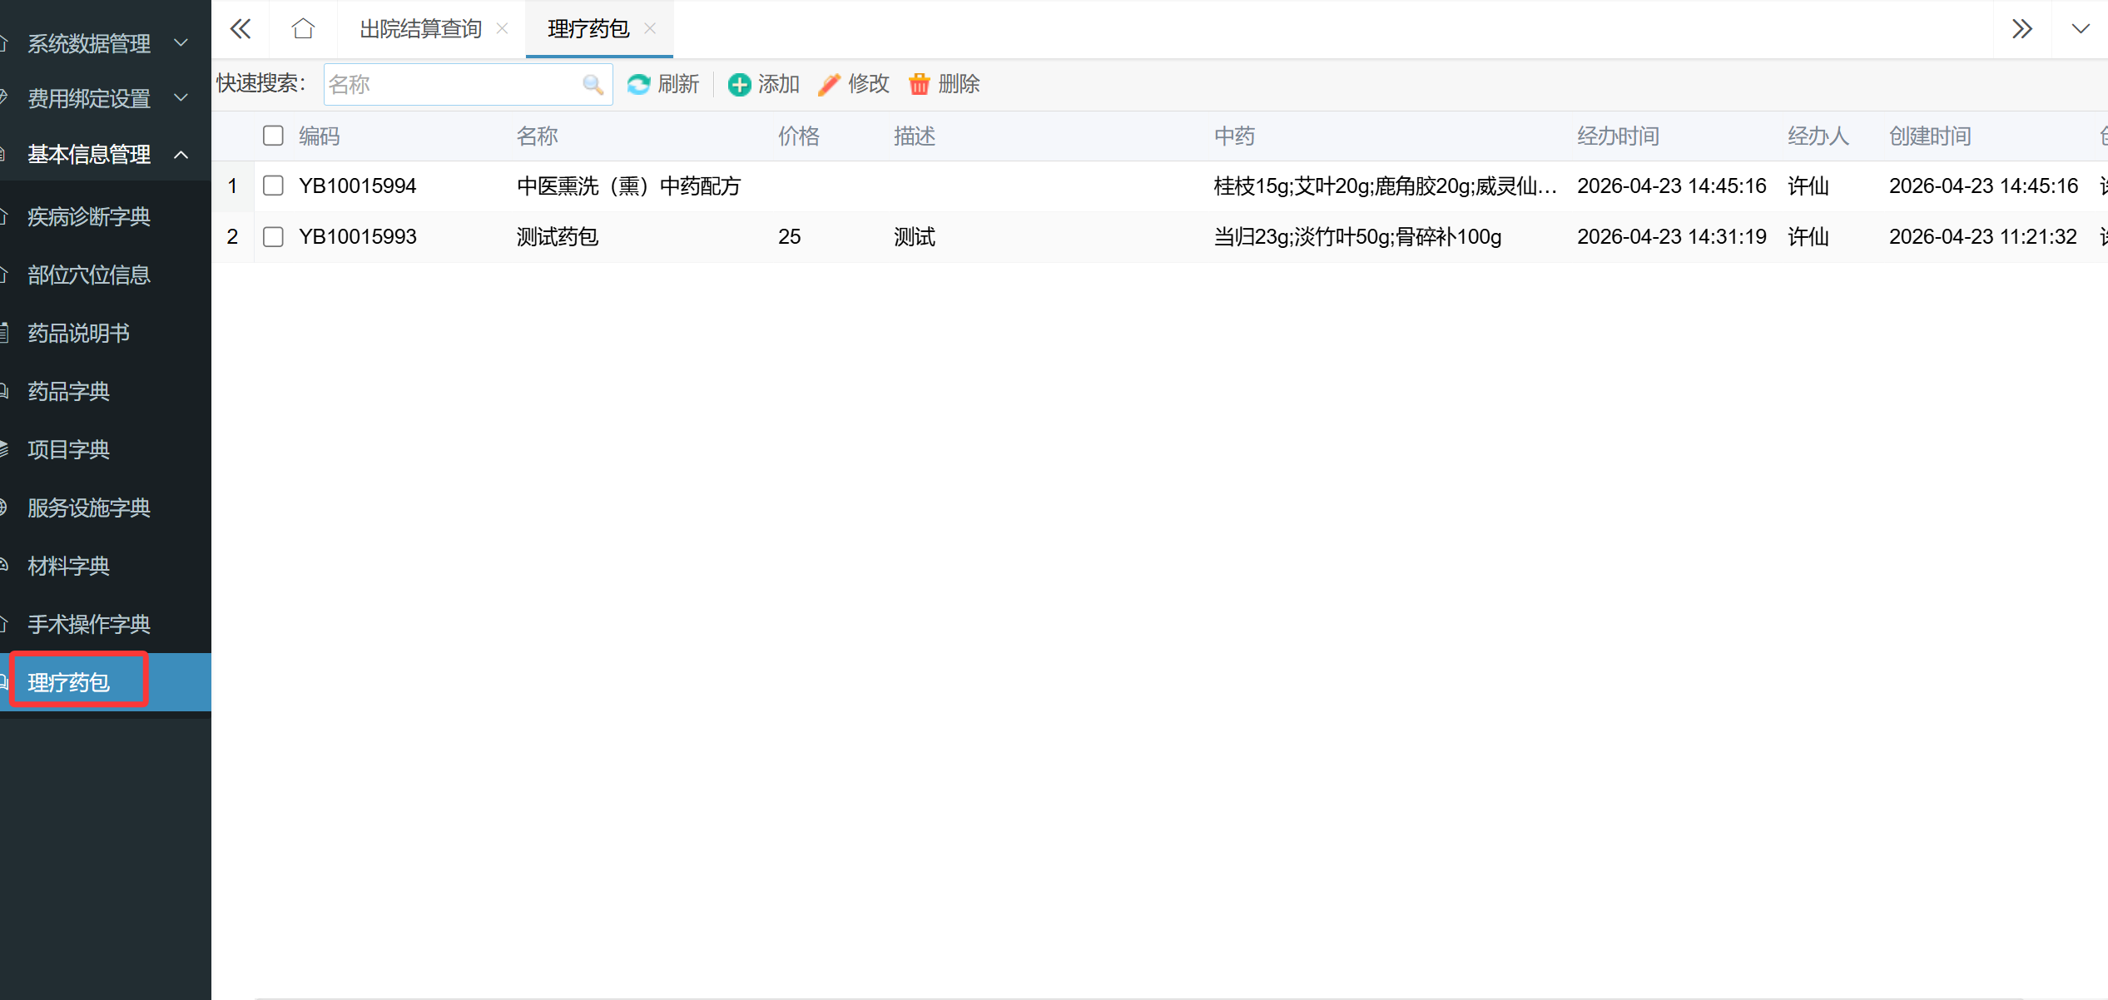Open 疾病诊断字典 in the sidebar
Viewport: 2108px width, 1000px height.
(89, 216)
